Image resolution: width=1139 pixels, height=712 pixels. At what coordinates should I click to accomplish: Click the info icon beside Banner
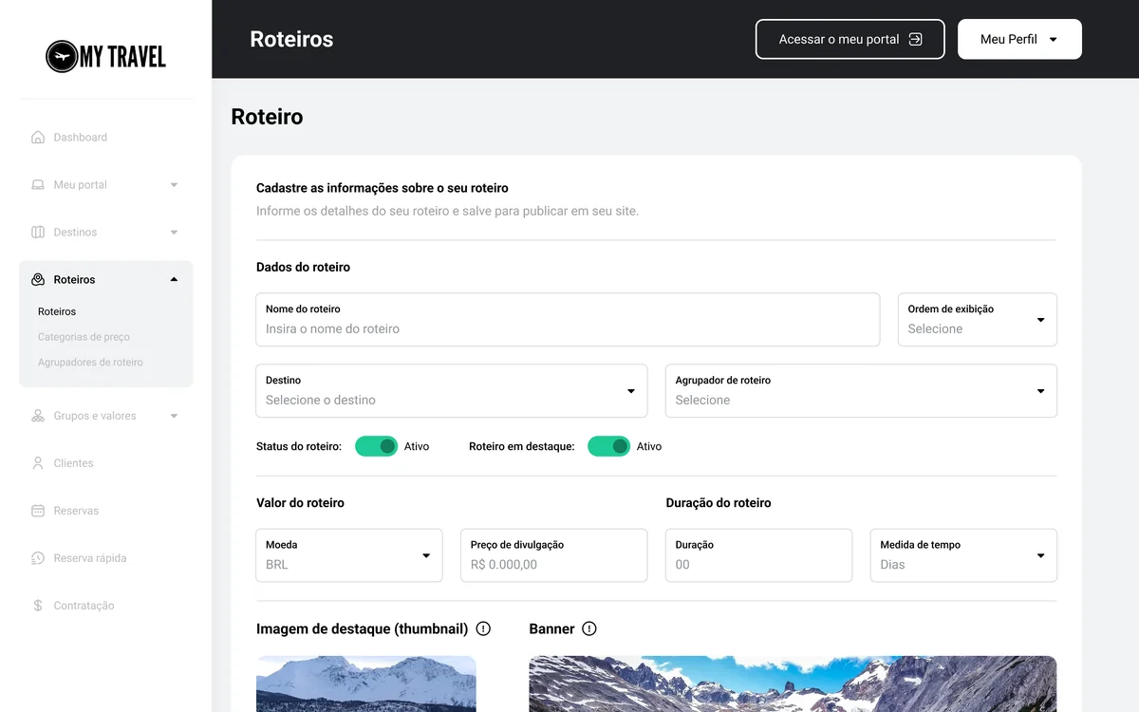[589, 628]
